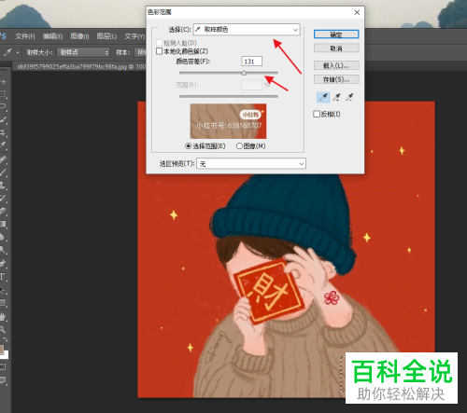Click the 颜色容差 fuzziness slider handle
Image resolution: width=467 pixels, height=413 pixels.
244,73
